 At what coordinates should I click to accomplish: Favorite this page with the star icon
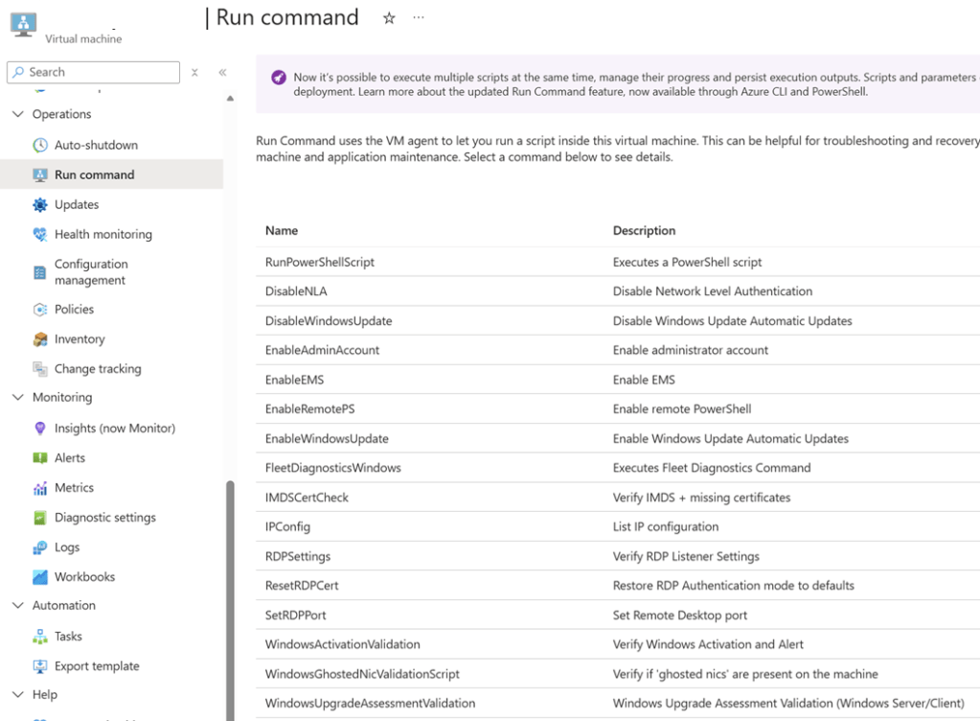click(389, 18)
